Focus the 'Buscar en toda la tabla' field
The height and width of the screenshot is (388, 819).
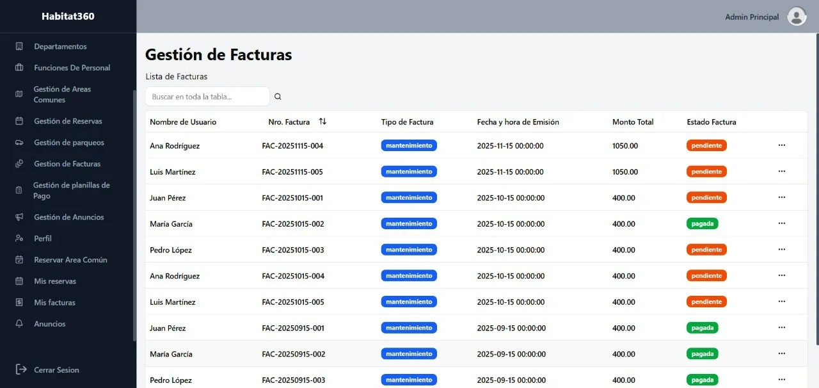click(207, 97)
